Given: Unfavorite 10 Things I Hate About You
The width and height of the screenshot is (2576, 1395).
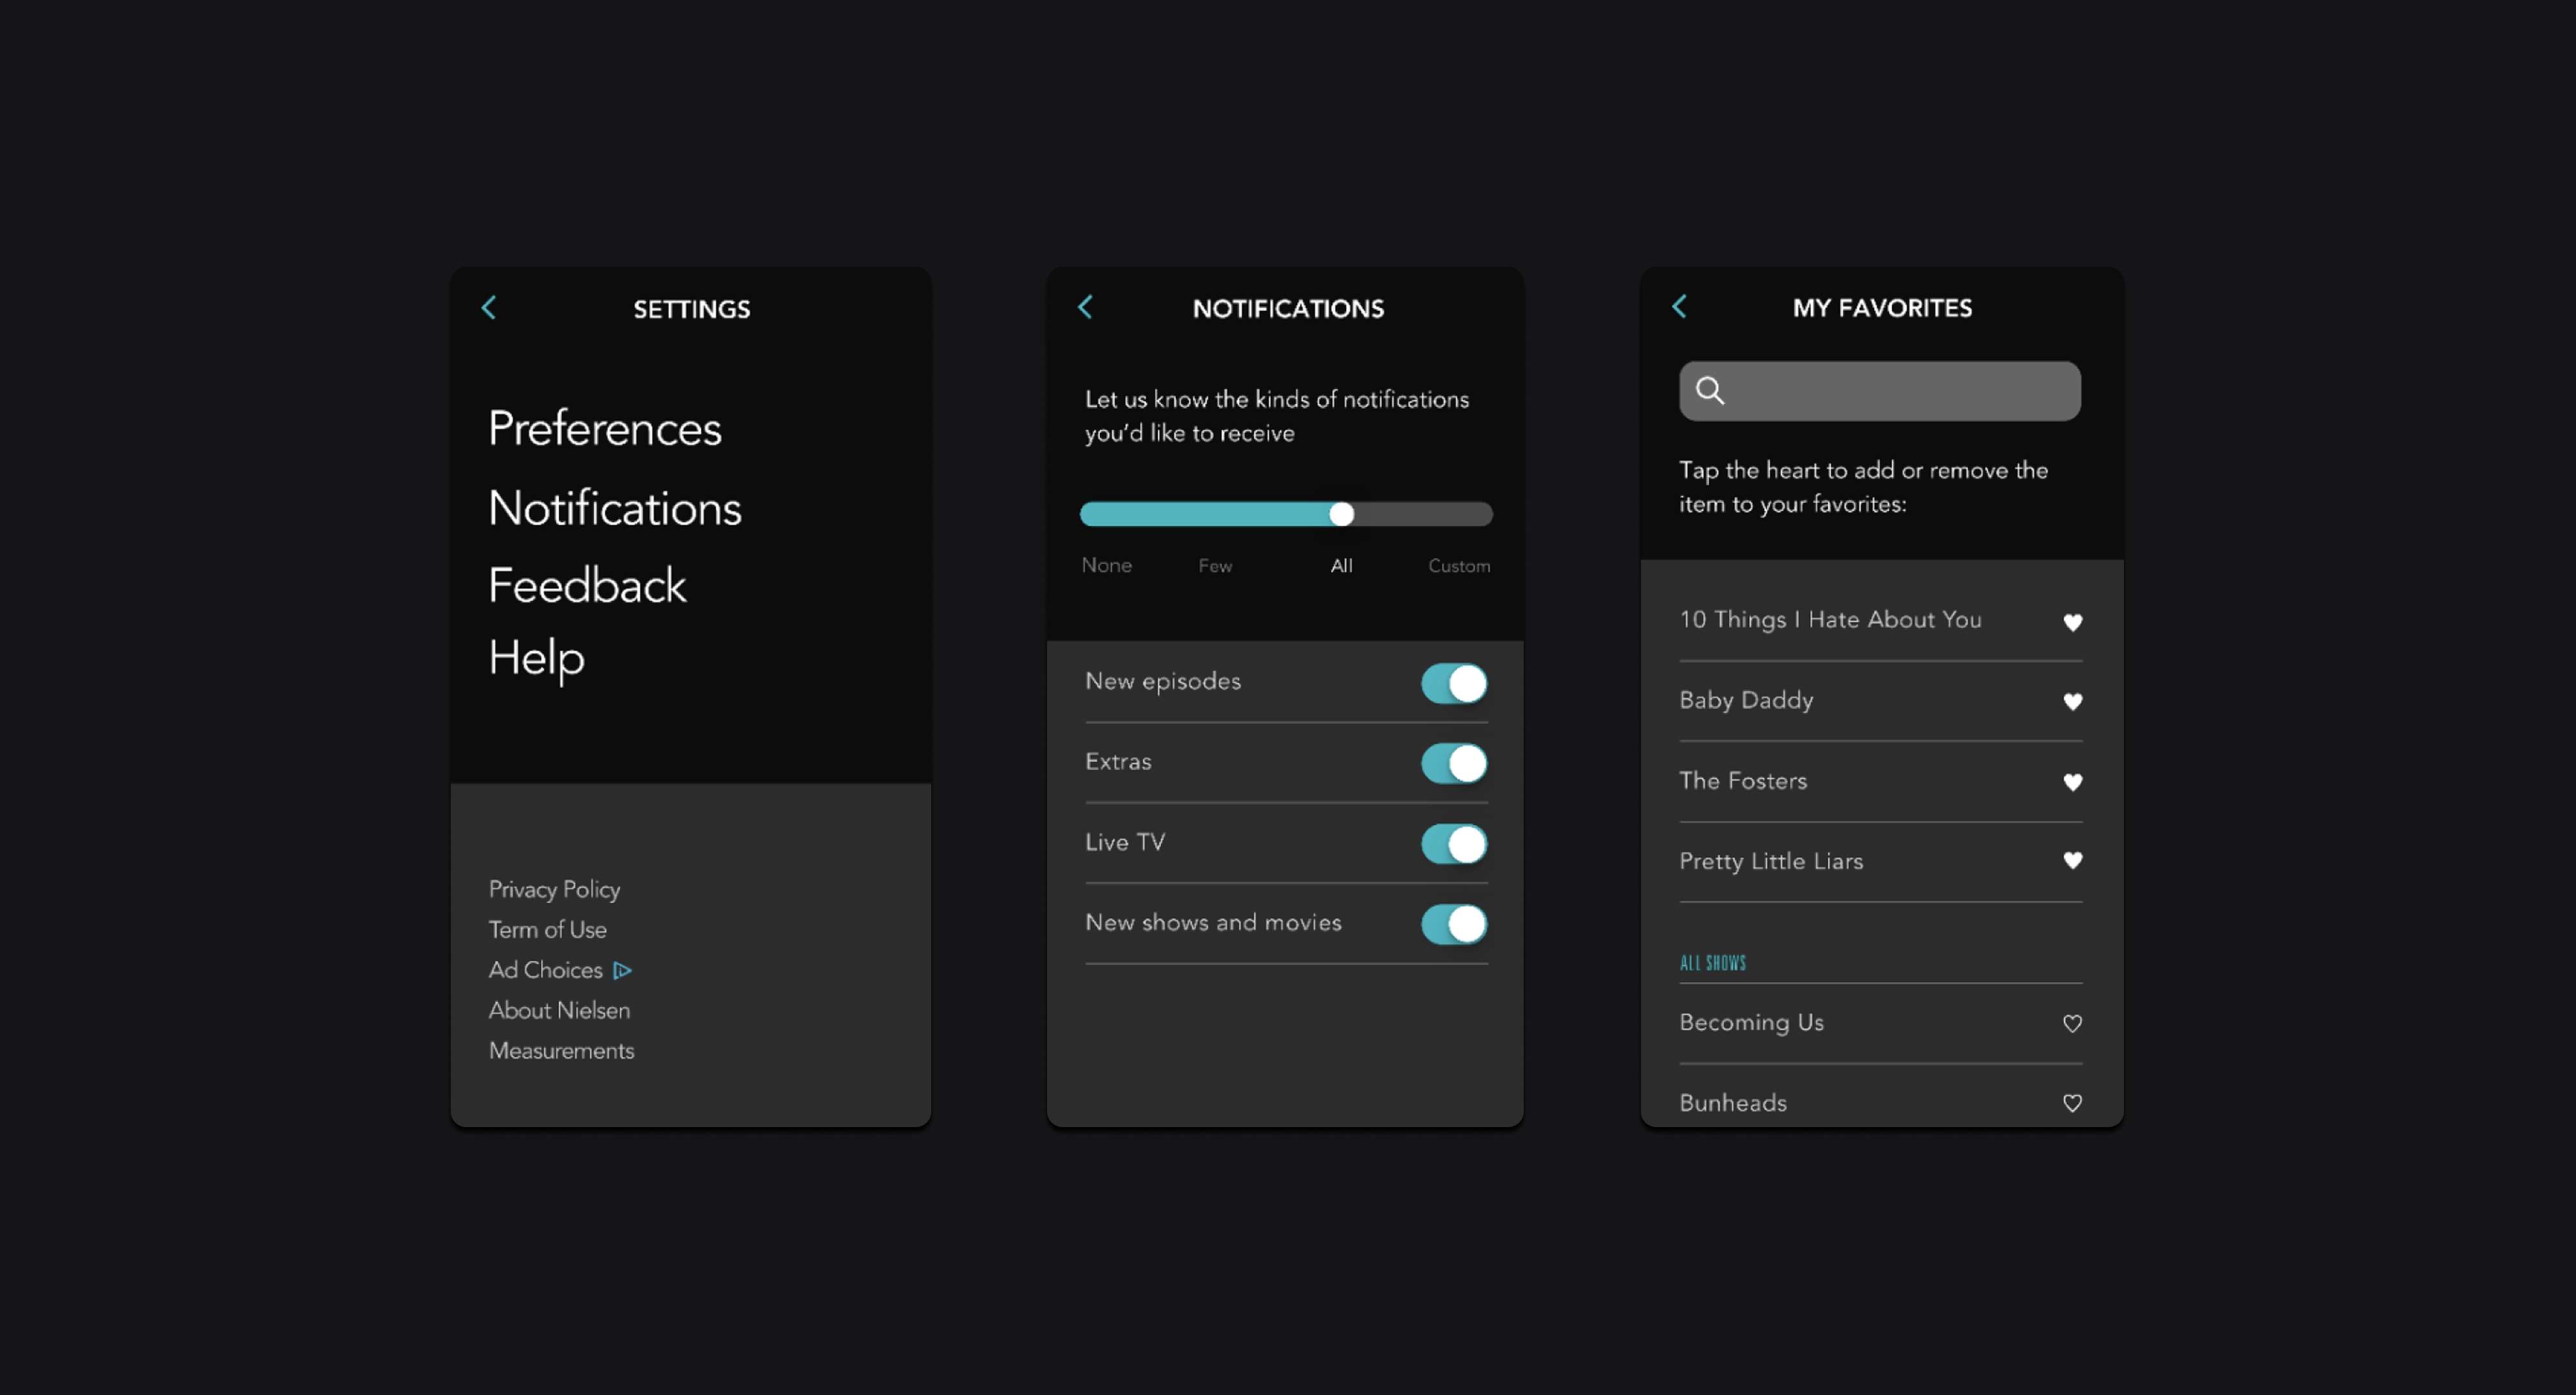Looking at the screenshot, I should coord(2072,622).
